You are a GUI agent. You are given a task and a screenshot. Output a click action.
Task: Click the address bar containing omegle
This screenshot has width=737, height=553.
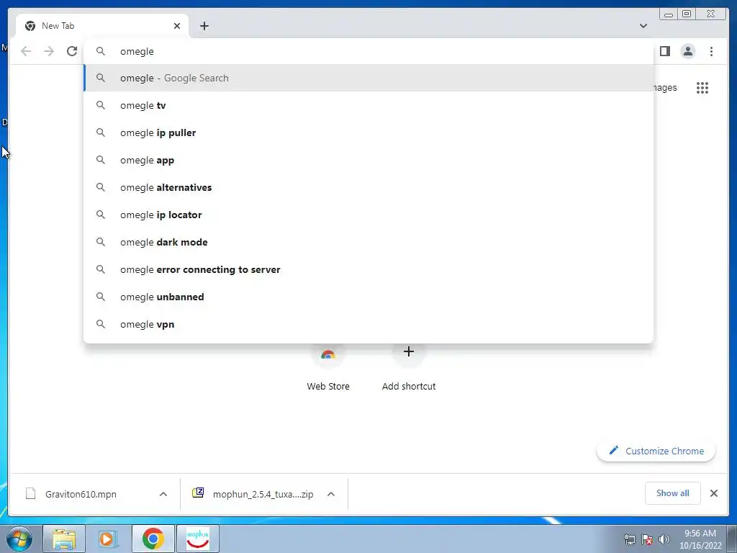[x=368, y=51]
